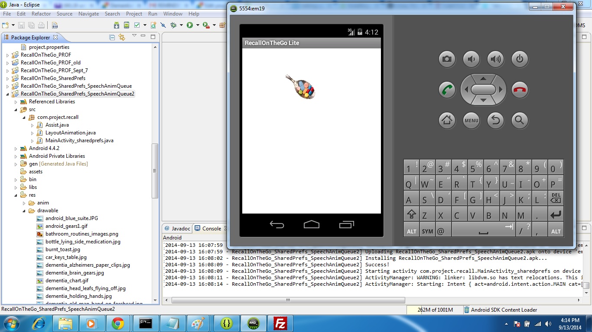Toggle Link with Editor in Package Explorer
The image size is (592, 332).
[122, 38]
